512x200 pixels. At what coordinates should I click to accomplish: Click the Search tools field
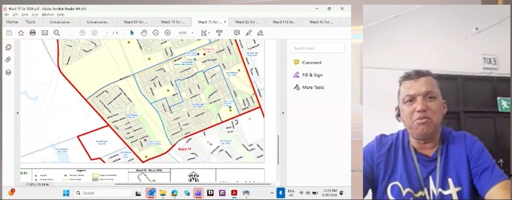317,48
